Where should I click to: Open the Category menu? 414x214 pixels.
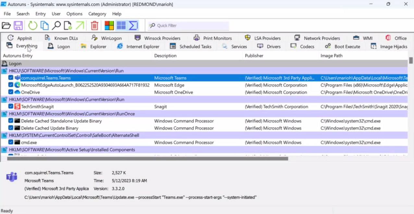(97, 14)
